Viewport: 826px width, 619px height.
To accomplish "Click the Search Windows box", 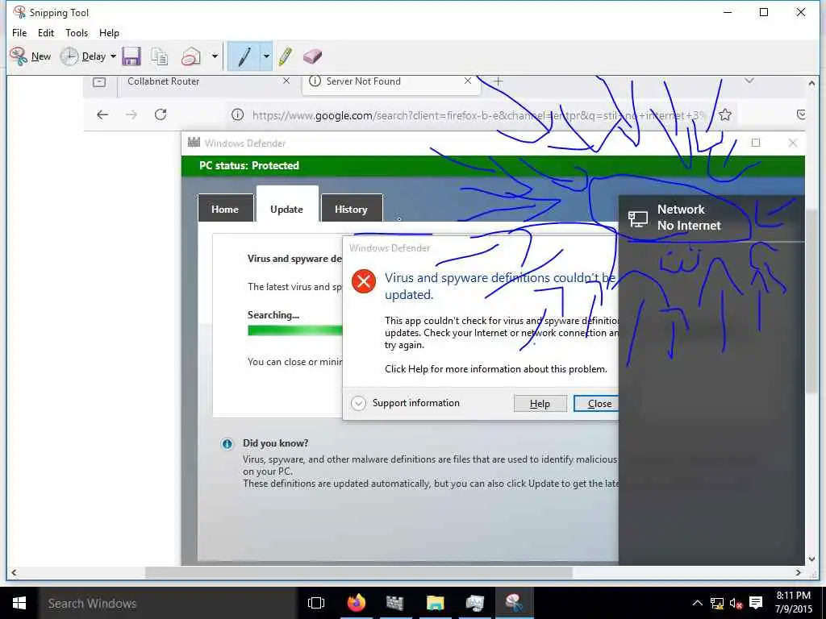I will pyautogui.click(x=168, y=603).
